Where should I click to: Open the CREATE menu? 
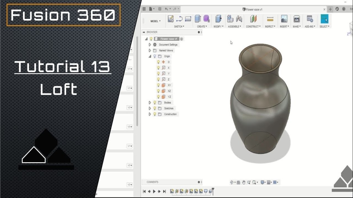(202, 27)
